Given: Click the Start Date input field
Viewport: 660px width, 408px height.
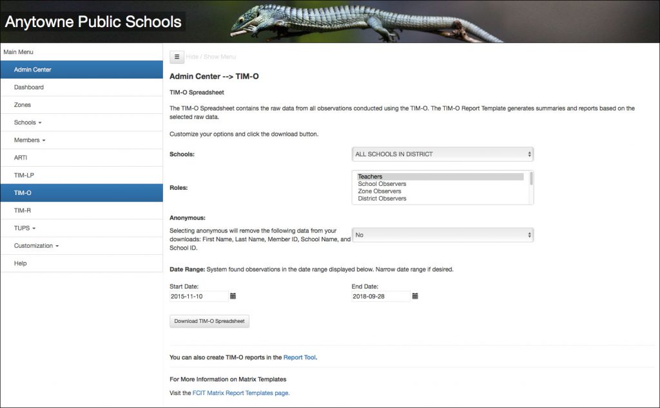Looking at the screenshot, I should (199, 297).
